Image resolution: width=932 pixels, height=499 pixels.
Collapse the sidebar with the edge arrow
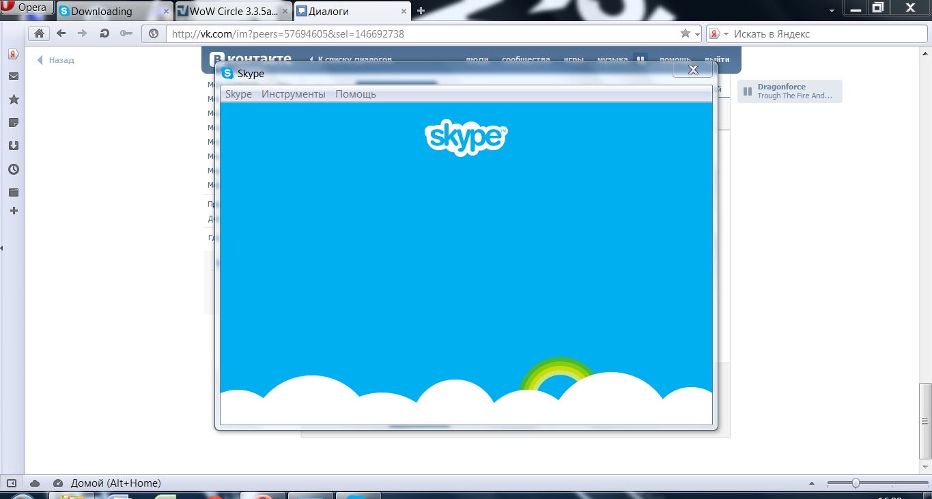click(x=1, y=248)
